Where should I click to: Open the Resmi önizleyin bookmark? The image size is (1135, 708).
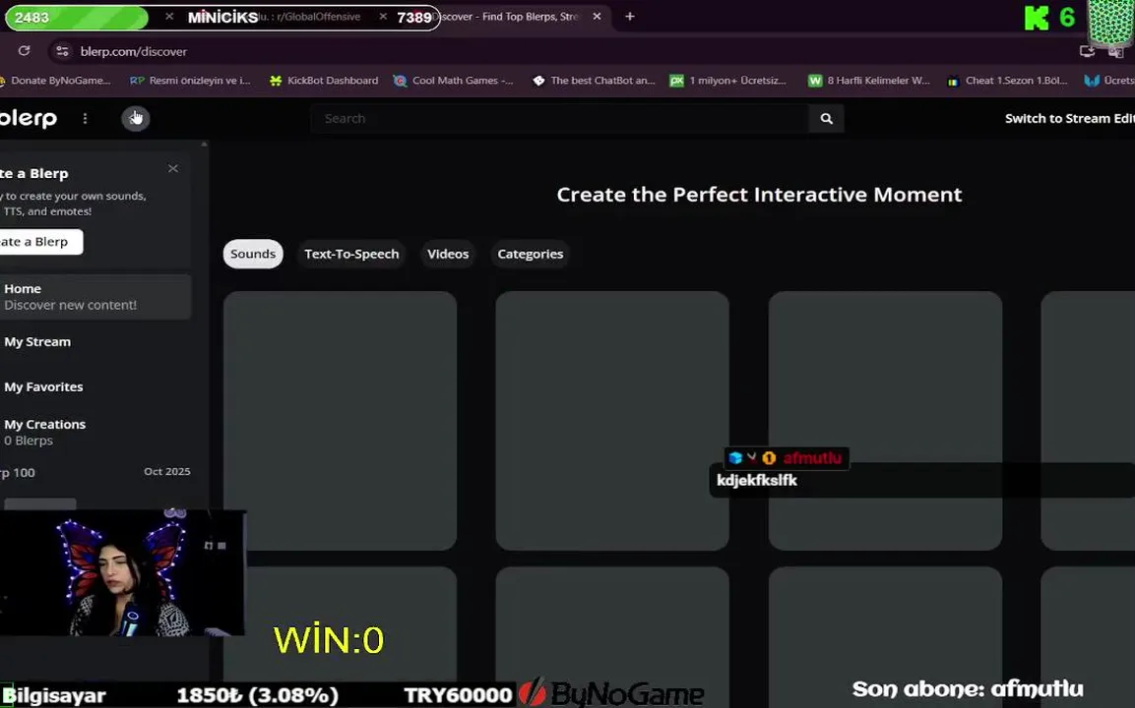coord(190,81)
